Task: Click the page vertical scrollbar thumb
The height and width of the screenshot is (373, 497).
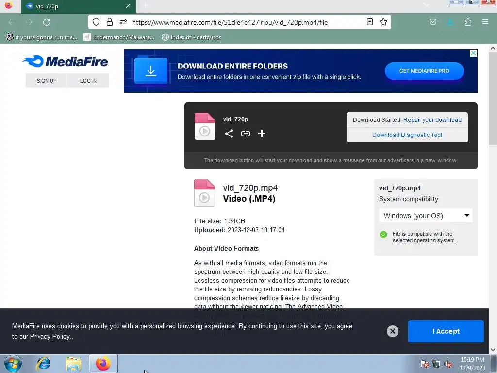Action: pos(493,98)
